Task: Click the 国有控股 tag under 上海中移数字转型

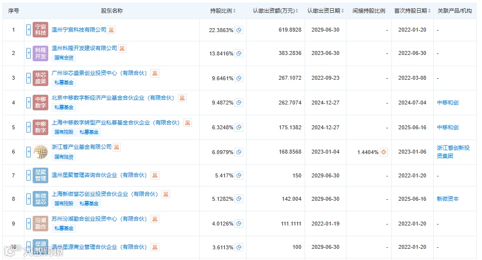Action: [x=64, y=132]
